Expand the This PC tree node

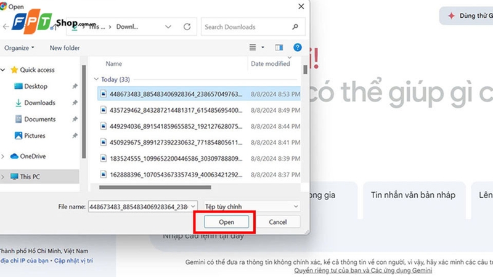[3, 177]
